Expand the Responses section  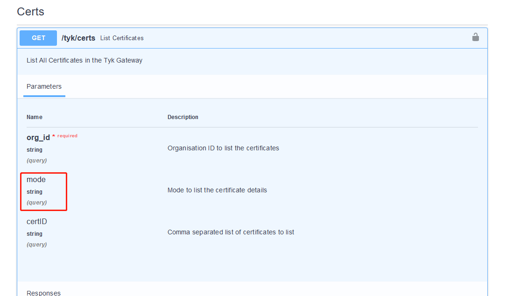pos(43,293)
